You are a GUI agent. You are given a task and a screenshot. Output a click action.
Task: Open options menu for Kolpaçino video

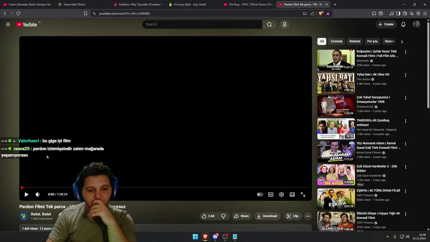point(405,52)
